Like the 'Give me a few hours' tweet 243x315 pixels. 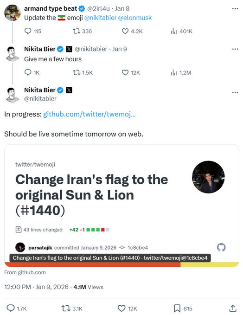(x=125, y=72)
